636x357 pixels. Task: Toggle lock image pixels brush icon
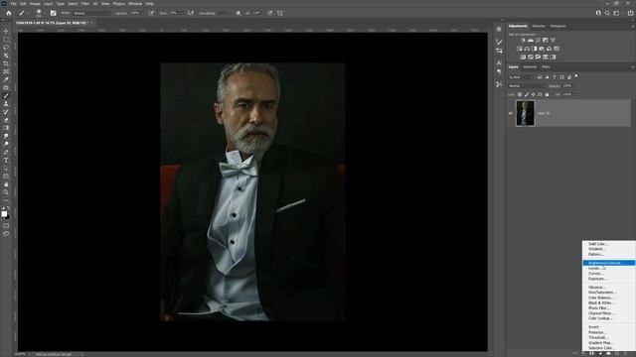tap(527, 94)
